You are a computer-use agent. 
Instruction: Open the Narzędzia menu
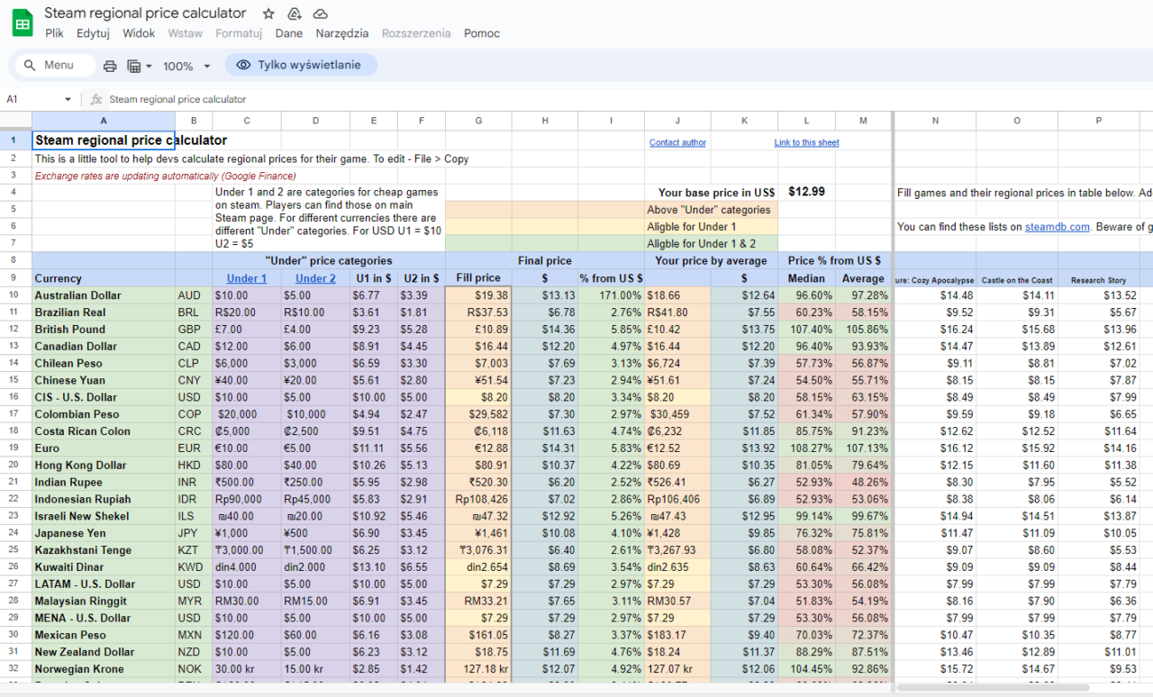pos(342,33)
